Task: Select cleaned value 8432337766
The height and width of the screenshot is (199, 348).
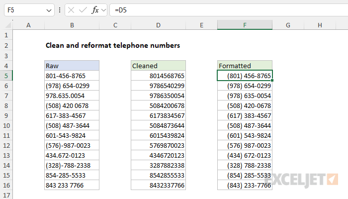Action: click(x=158, y=185)
